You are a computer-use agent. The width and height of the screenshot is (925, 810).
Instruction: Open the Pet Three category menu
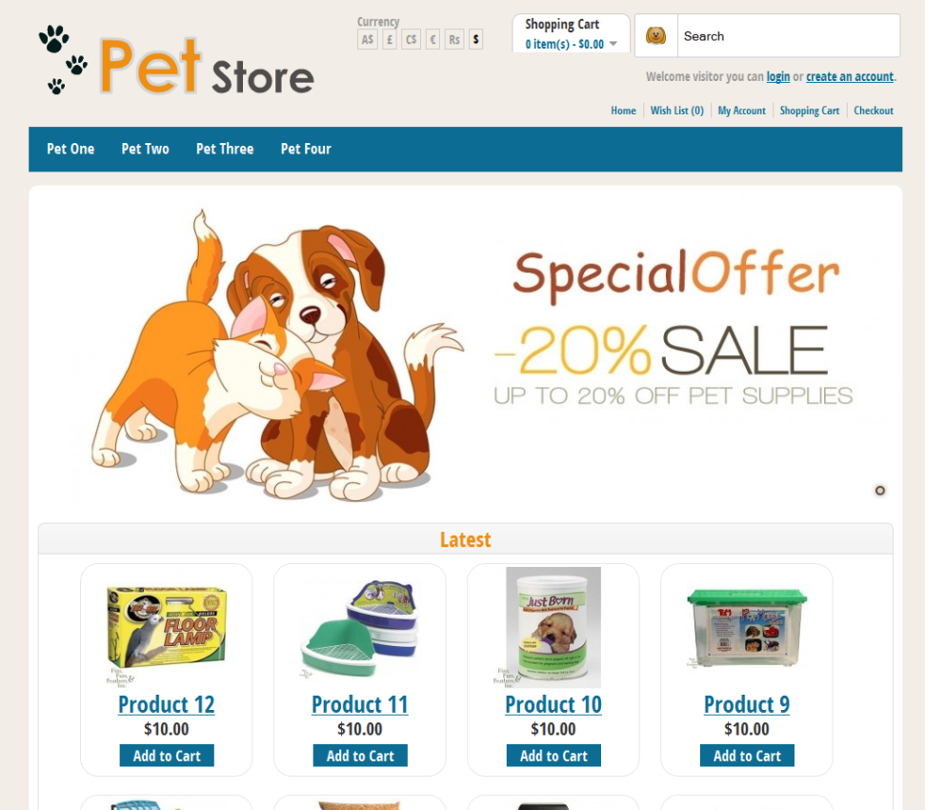tap(225, 149)
